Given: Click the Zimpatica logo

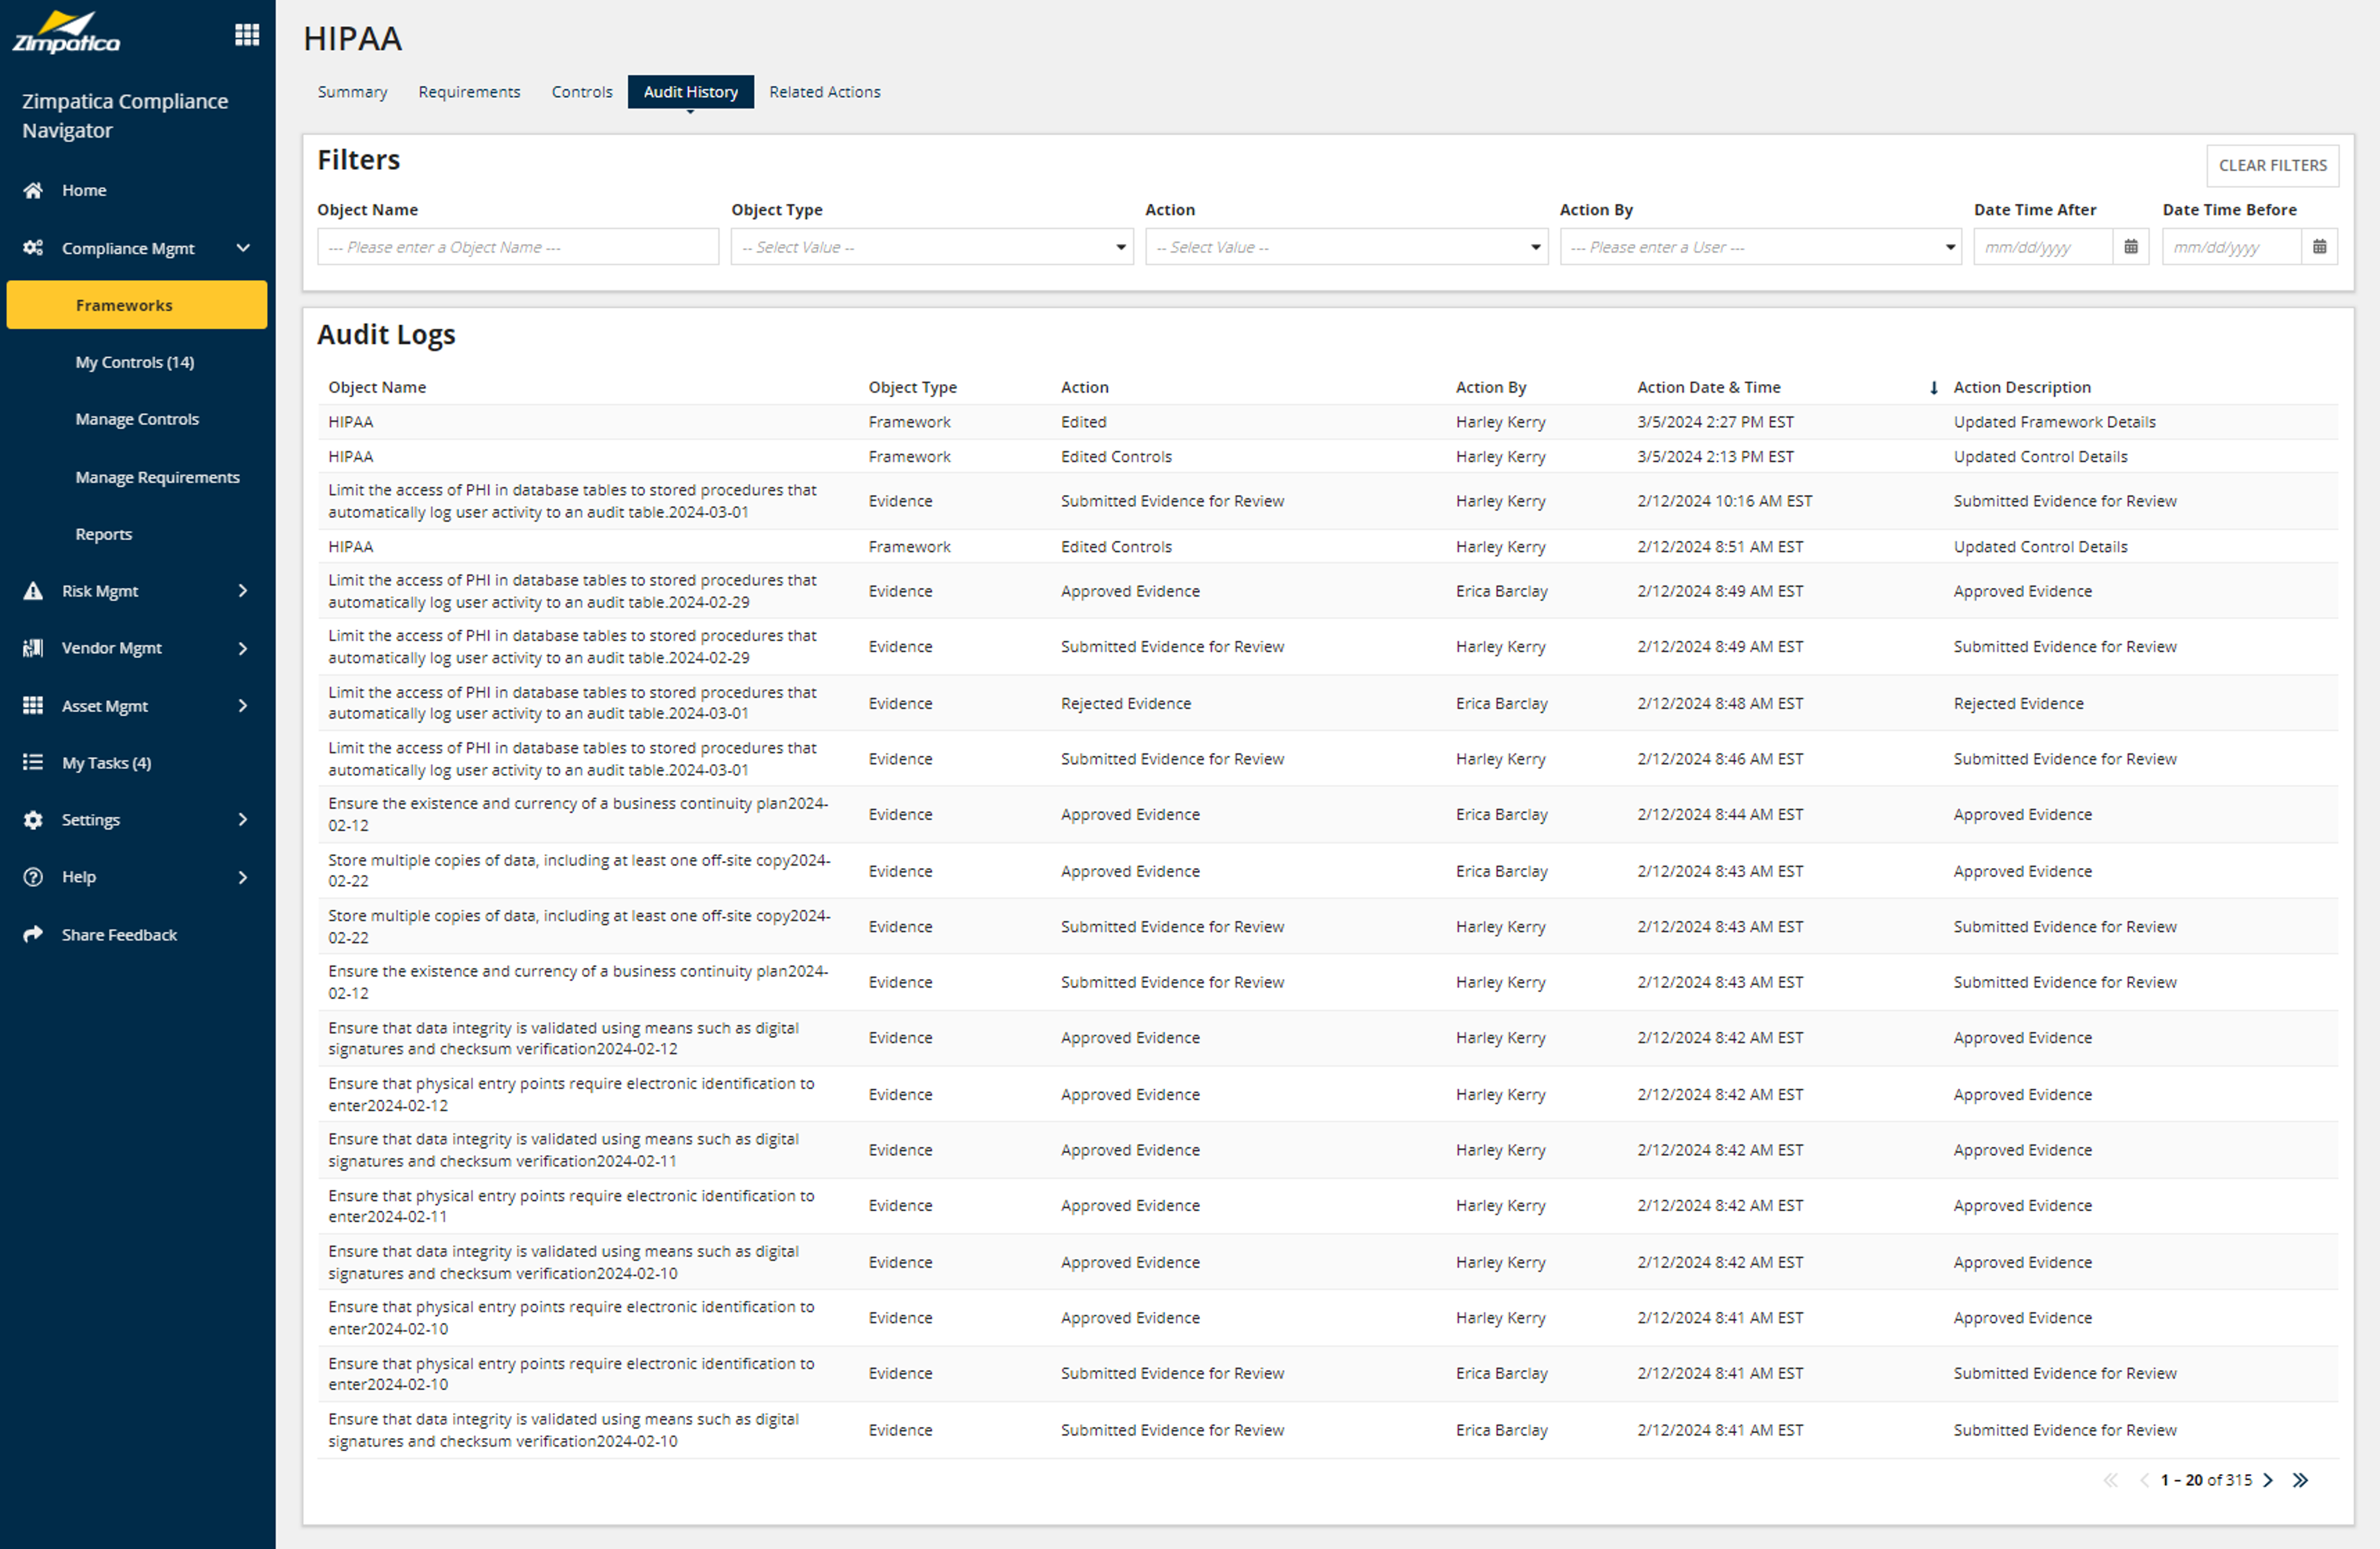Looking at the screenshot, I should click(66, 32).
